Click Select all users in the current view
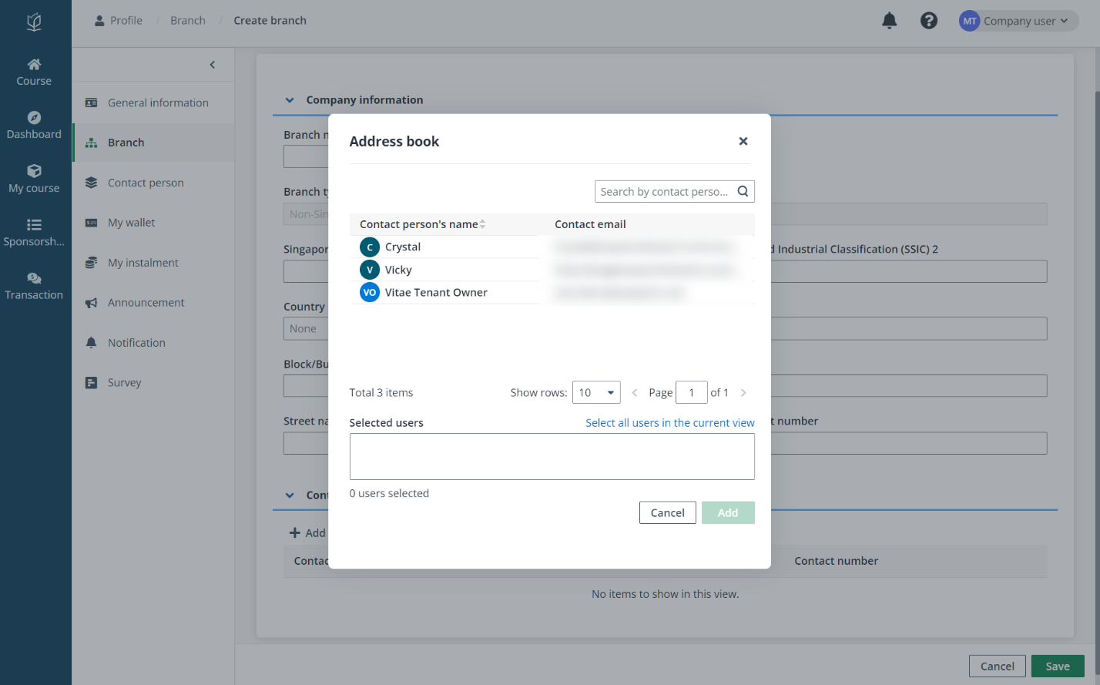This screenshot has height=685, width=1100. point(669,422)
